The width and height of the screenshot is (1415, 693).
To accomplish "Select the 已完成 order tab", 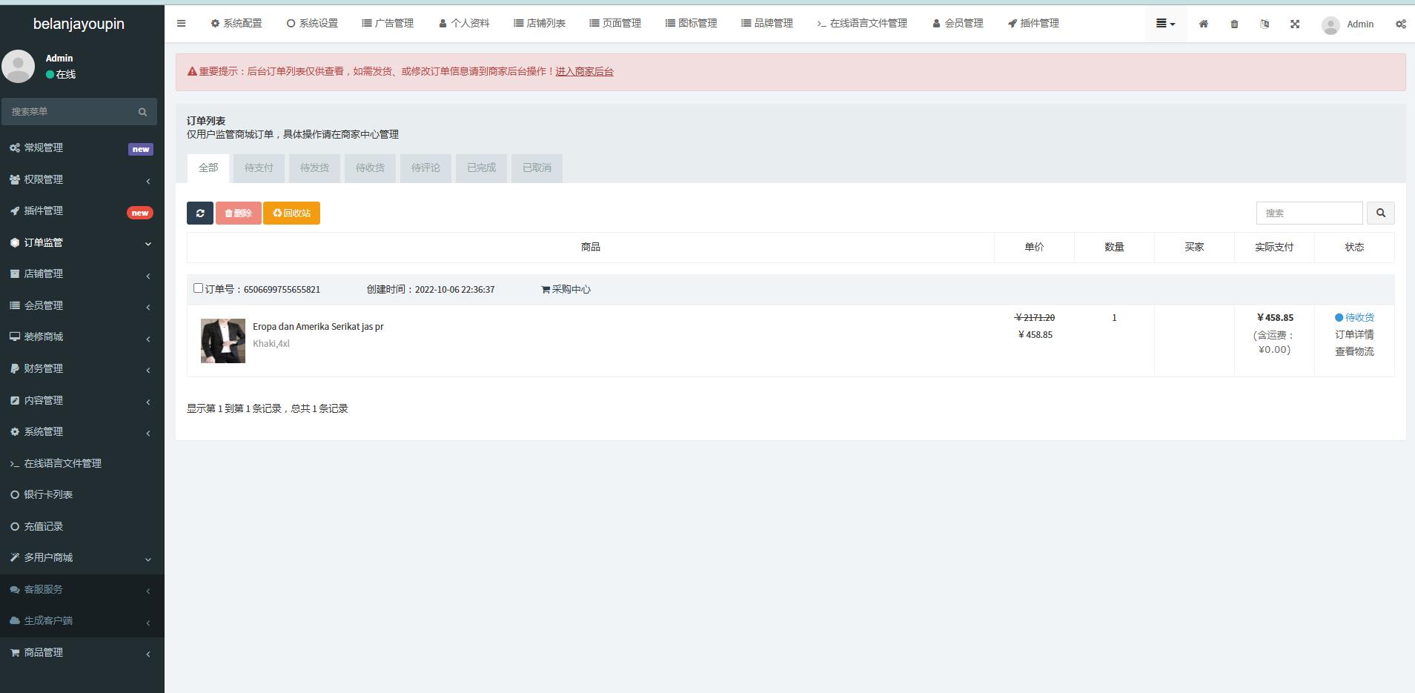I will click(x=481, y=168).
